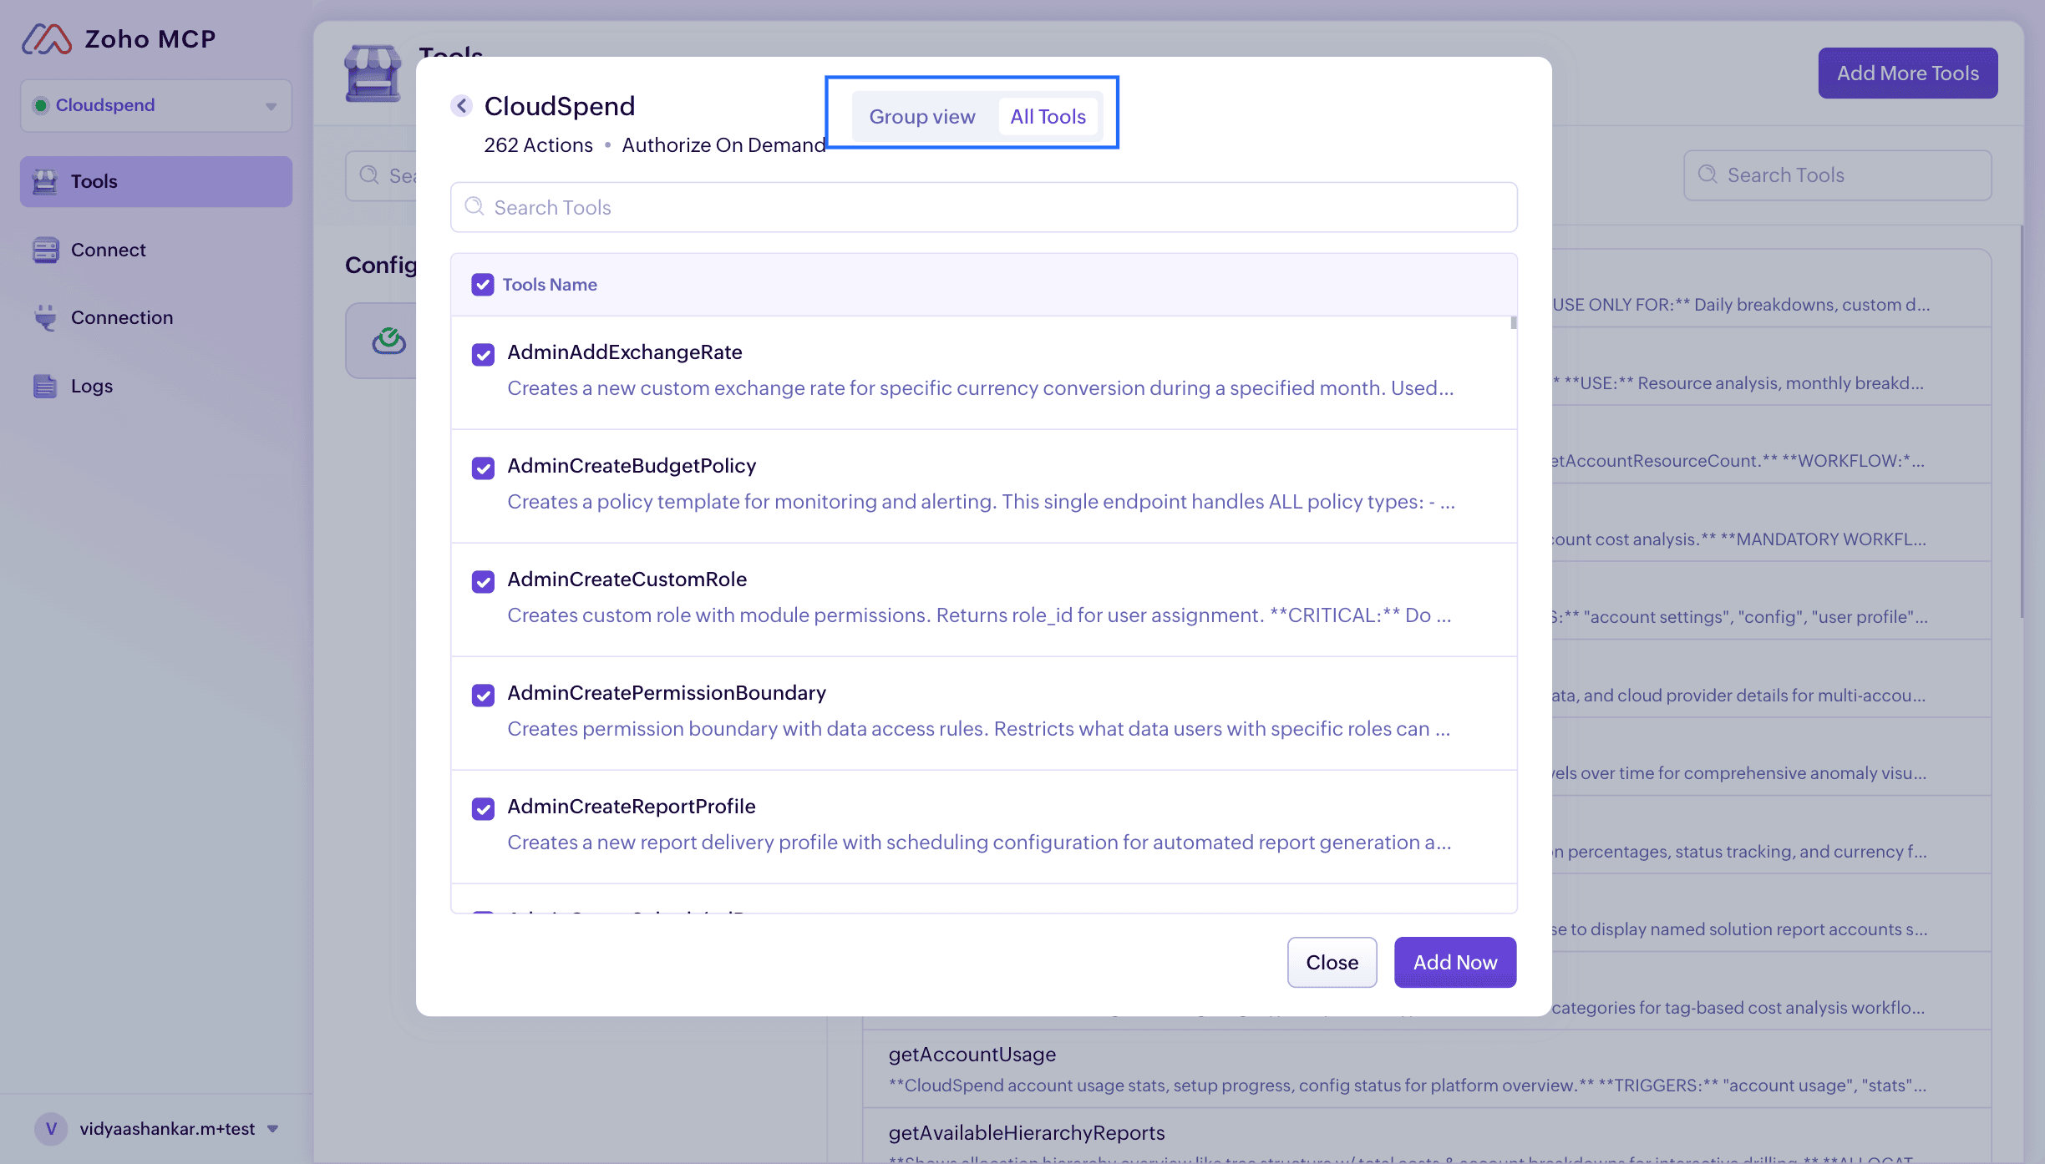Click the Add Now button

pyautogui.click(x=1455, y=962)
